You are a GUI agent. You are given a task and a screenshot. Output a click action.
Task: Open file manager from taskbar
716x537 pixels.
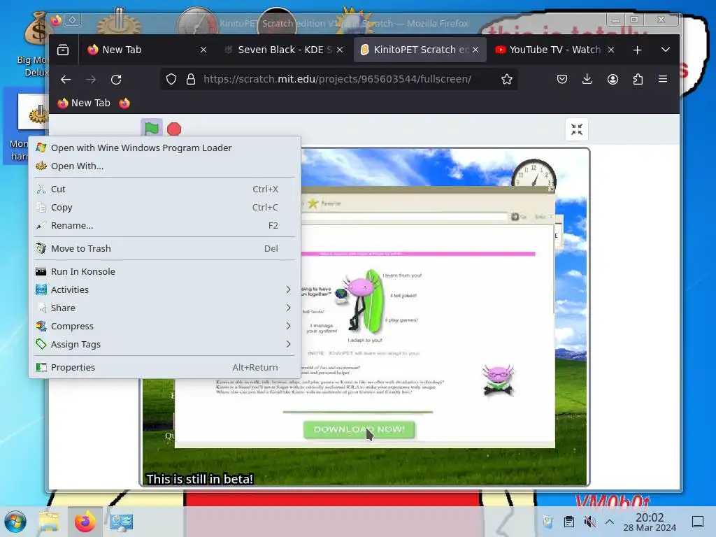[x=49, y=522]
